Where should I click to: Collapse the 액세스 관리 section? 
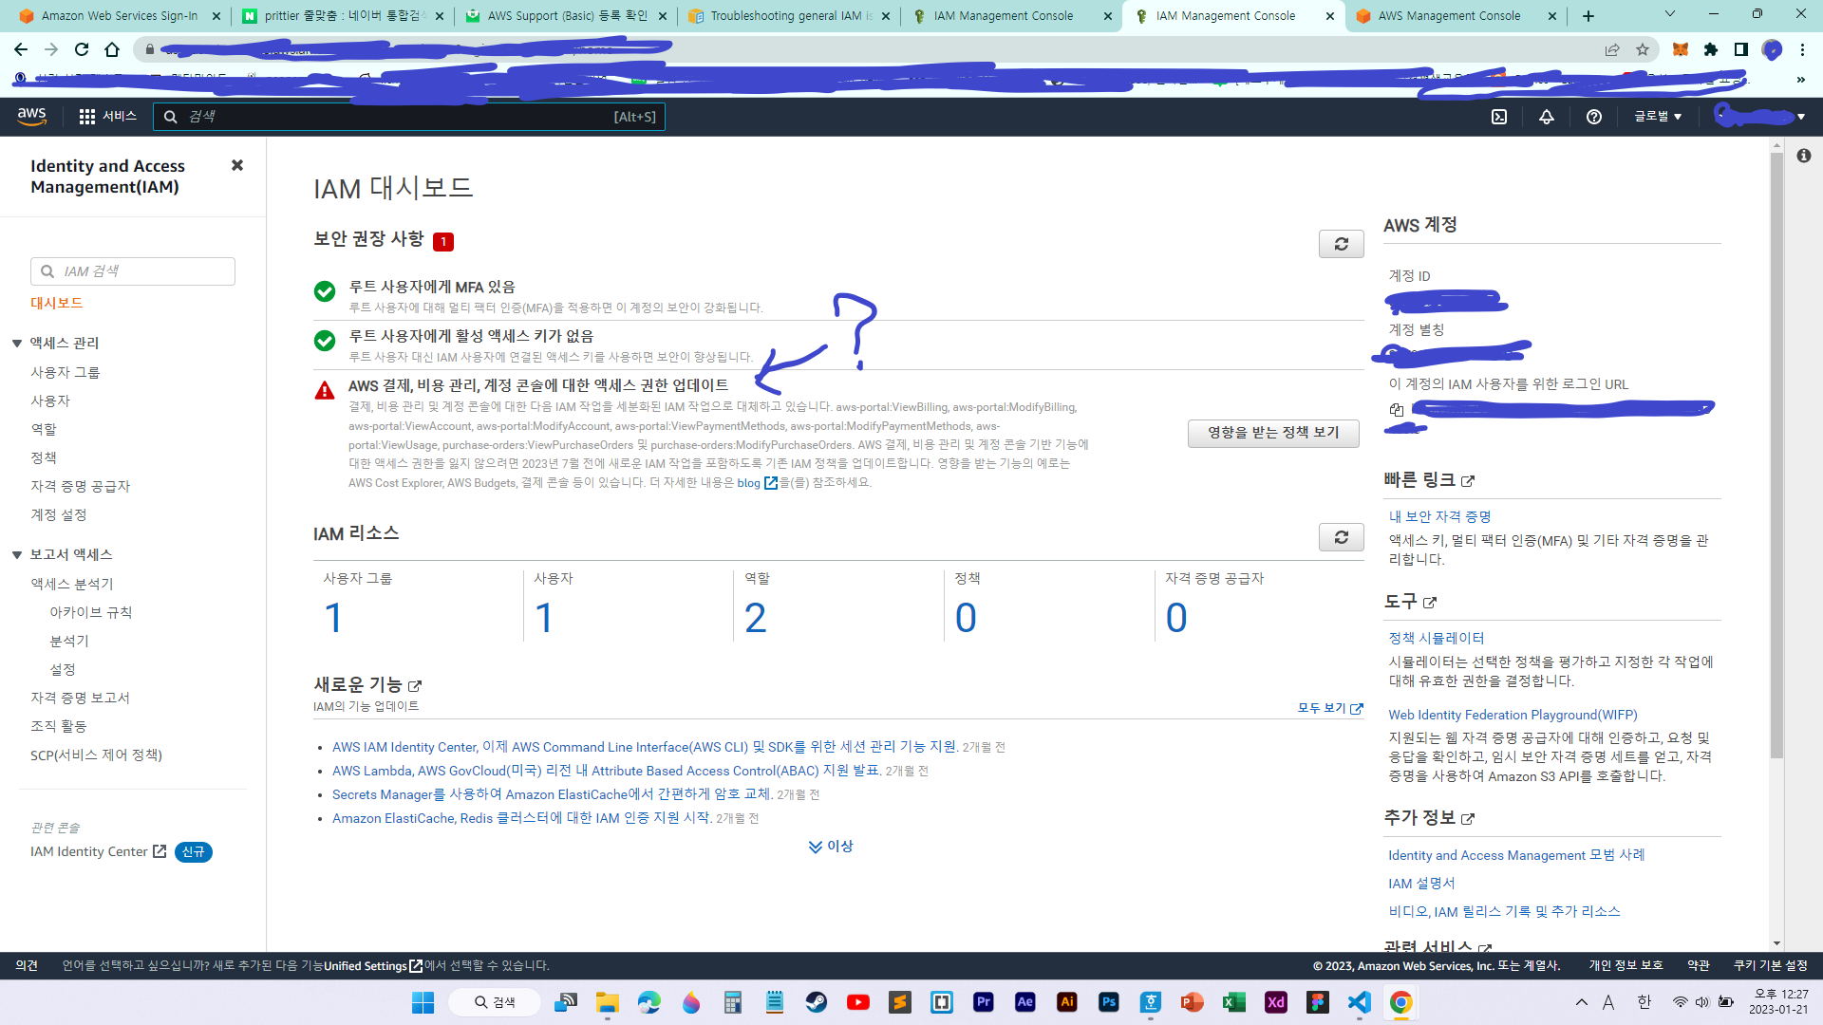click(x=17, y=343)
